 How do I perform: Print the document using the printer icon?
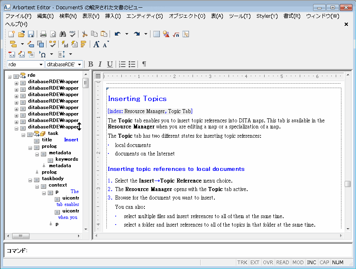[43, 34]
